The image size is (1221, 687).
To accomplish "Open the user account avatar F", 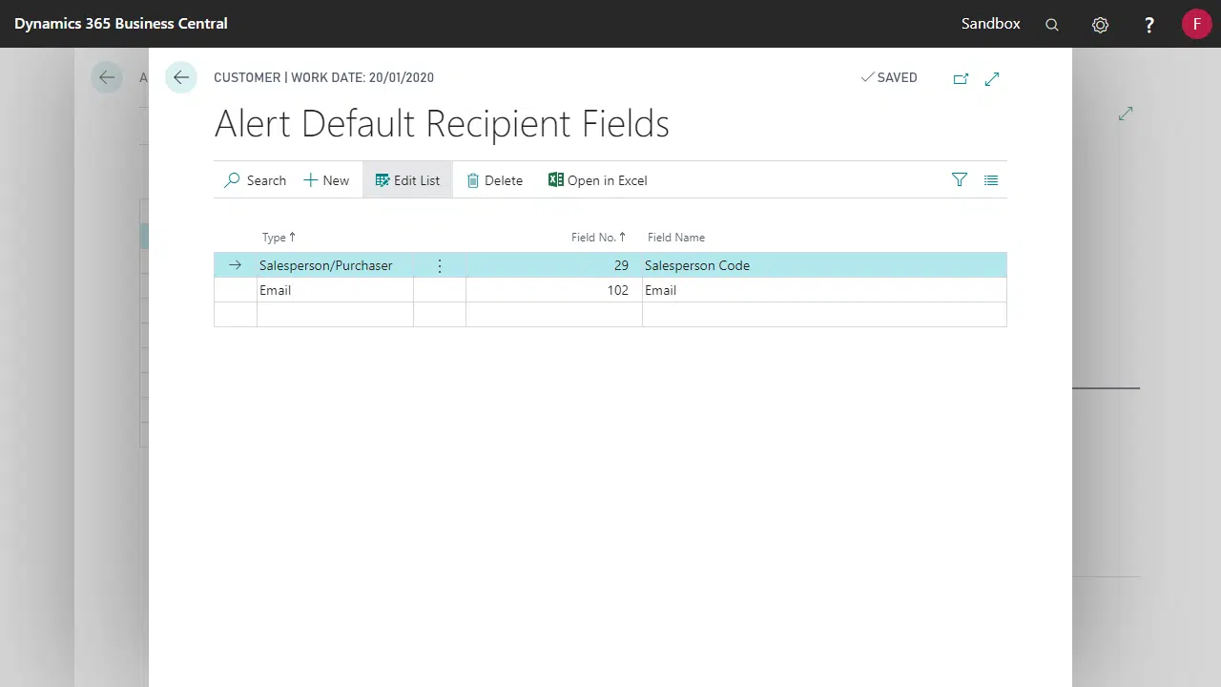I will pos(1196,24).
